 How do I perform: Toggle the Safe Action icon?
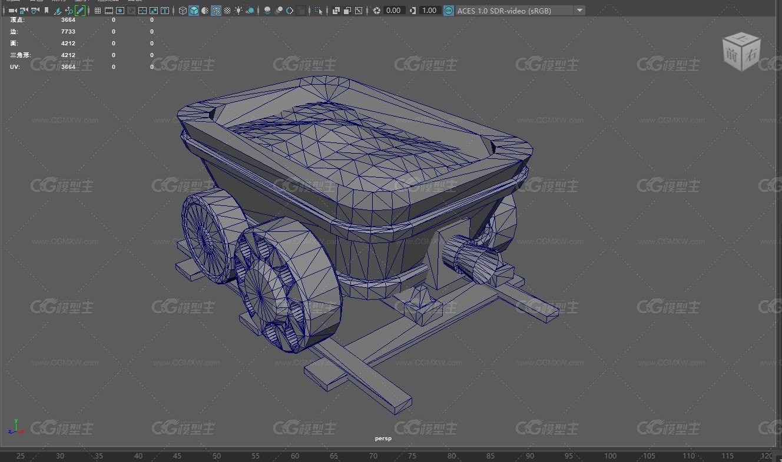click(x=154, y=11)
